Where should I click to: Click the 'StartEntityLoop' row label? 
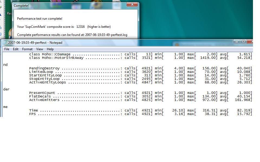pyautogui.click(x=45, y=75)
